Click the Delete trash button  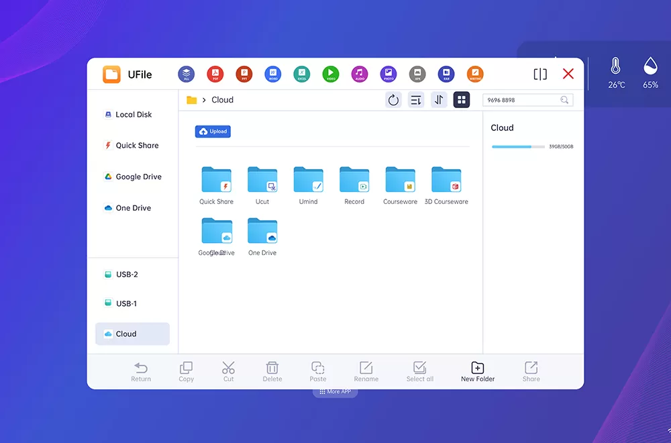coord(272,372)
